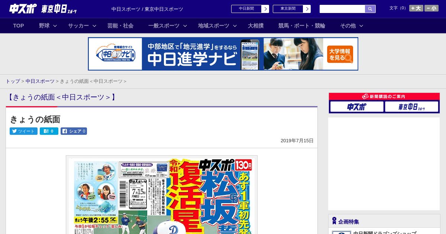Decrease text size with －小 button
The width and height of the screenshot is (446, 234).
click(432, 8)
